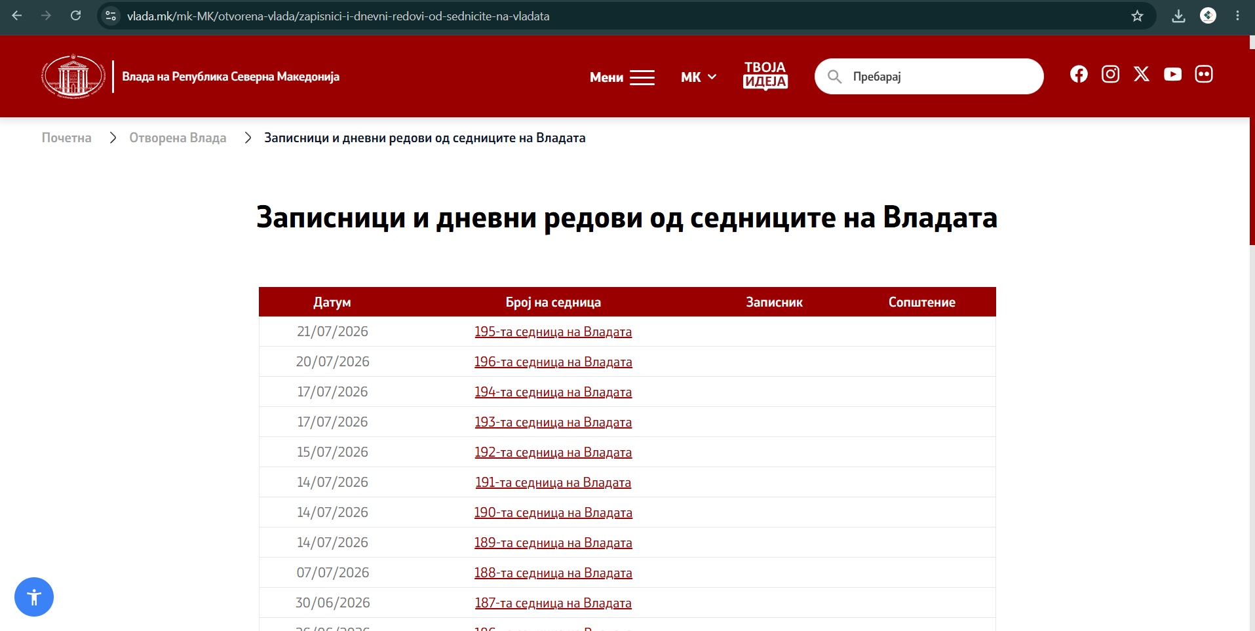The height and width of the screenshot is (631, 1255).
Task: Click the search magnifier icon
Action: 834,77
